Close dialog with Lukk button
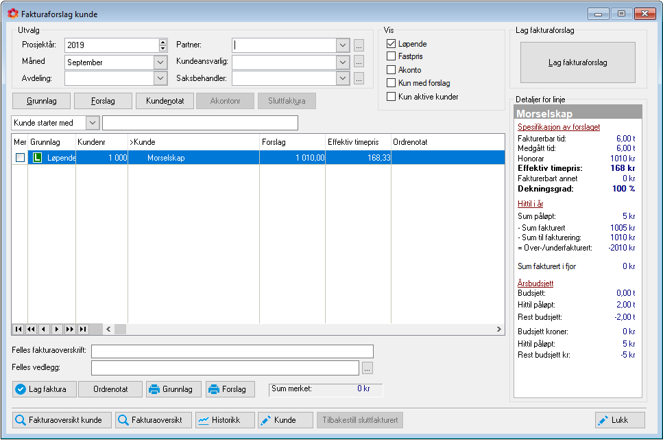663x440 pixels. coord(620,420)
